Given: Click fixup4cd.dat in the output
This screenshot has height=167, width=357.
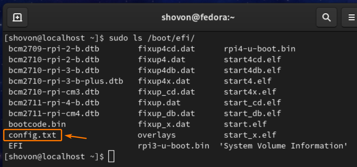Looking at the screenshot, I should 166,49.
